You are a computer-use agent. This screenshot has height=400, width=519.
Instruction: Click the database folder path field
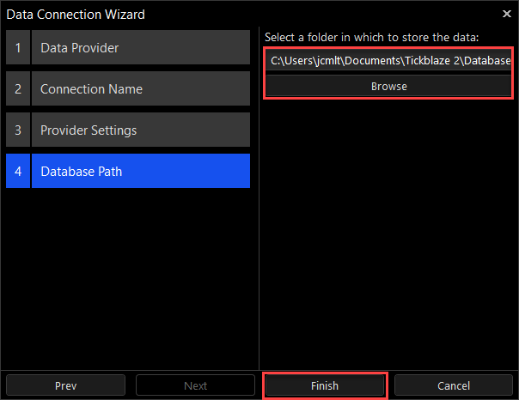388,62
